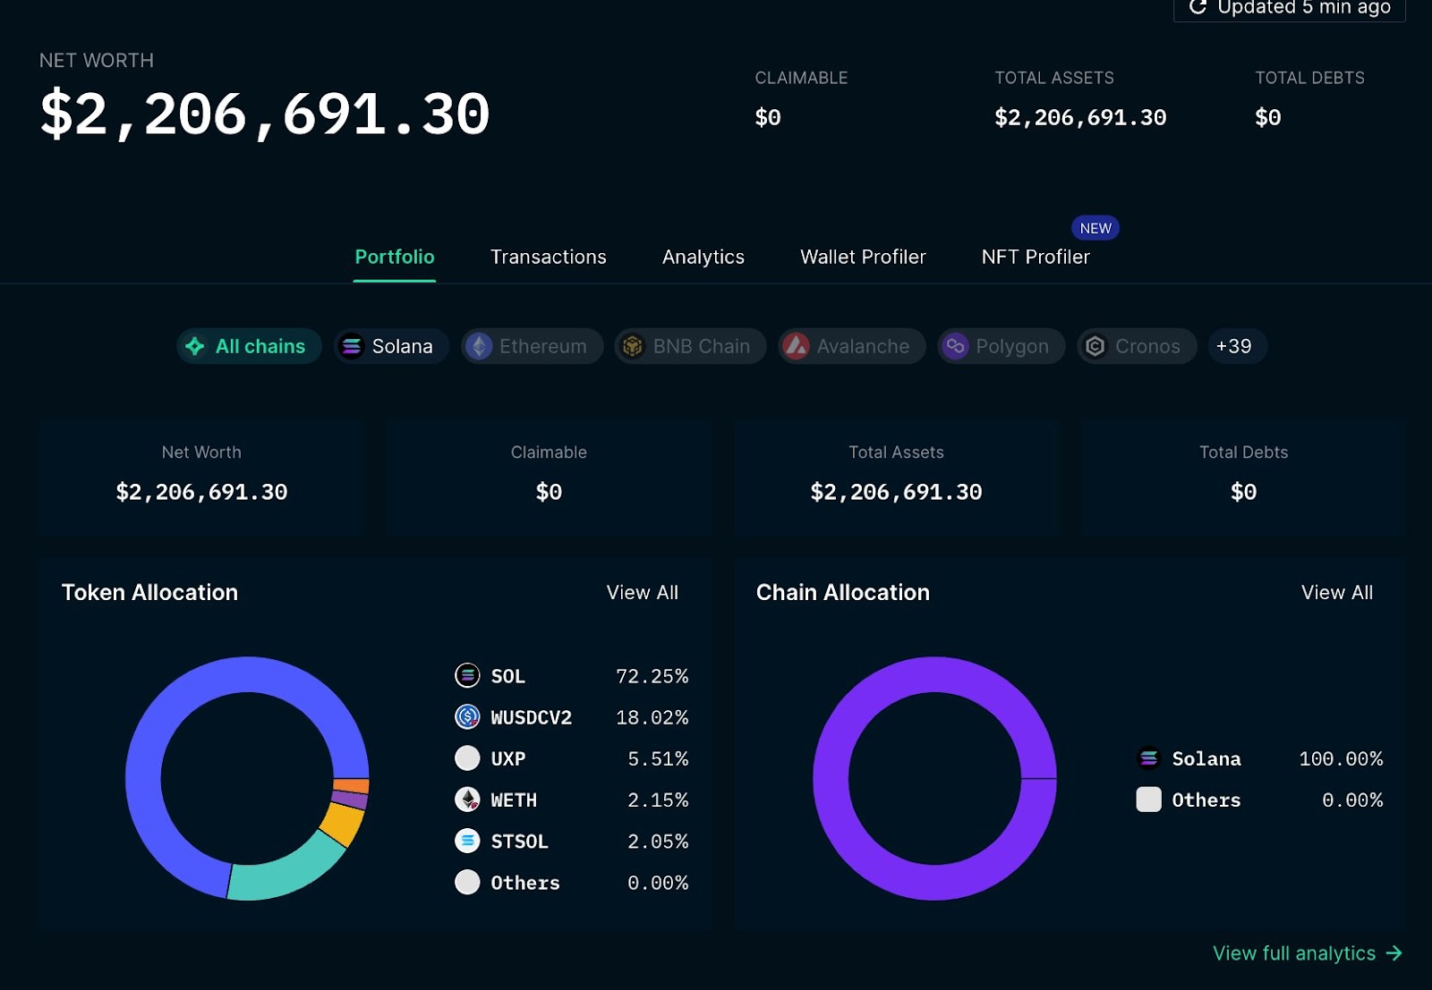Viewport: 1432px width, 990px height.
Task: Click the Claimable summary card
Action: tap(549, 479)
